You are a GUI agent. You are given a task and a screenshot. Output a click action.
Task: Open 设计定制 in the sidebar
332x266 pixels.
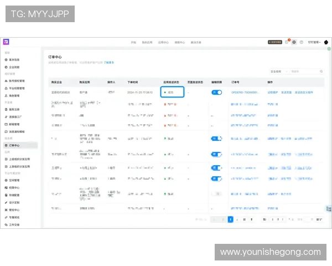click(12, 203)
